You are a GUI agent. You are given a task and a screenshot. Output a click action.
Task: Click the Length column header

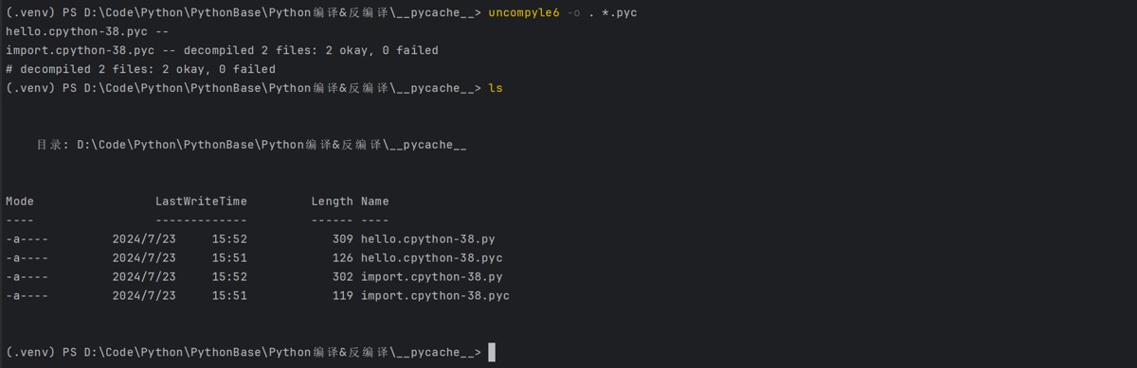pos(332,202)
